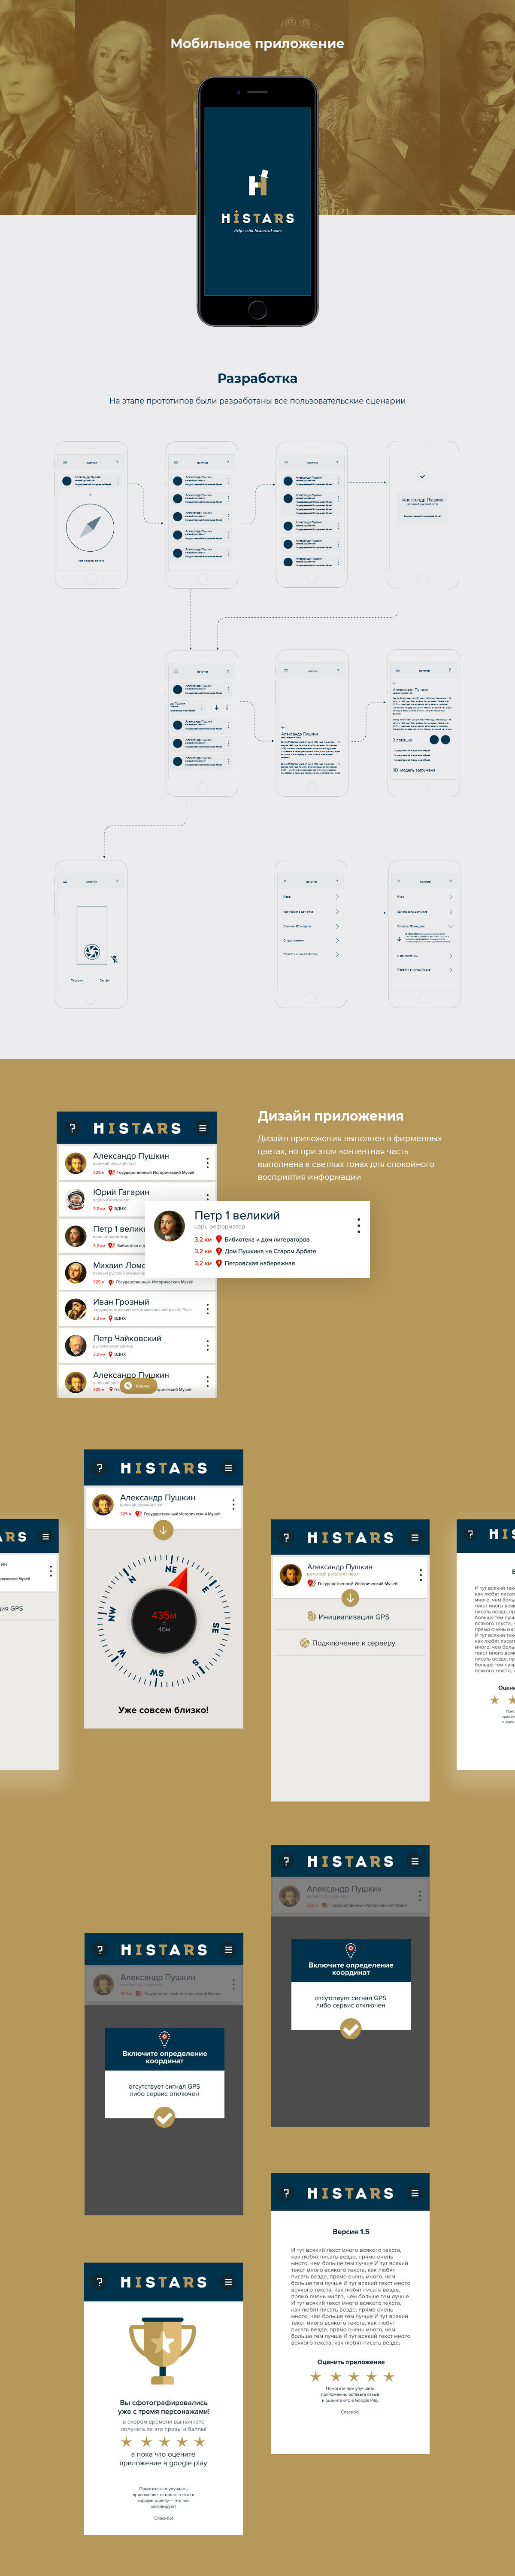
Task: Click location pin icon in upper GPS dialog
Action: pyautogui.click(x=350, y=1950)
